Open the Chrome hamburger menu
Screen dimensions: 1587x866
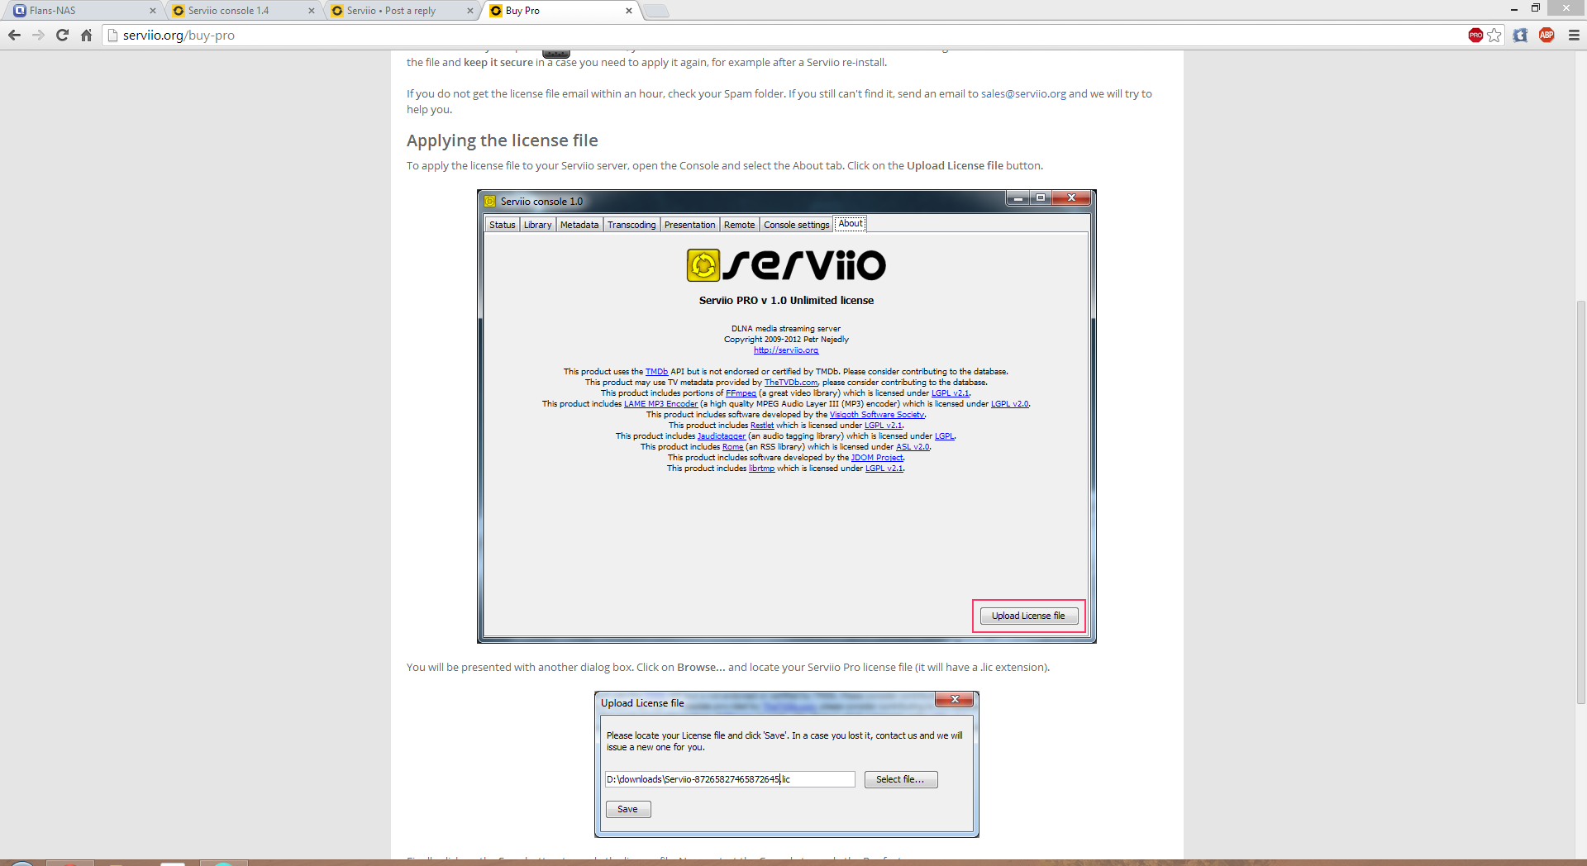(1574, 35)
